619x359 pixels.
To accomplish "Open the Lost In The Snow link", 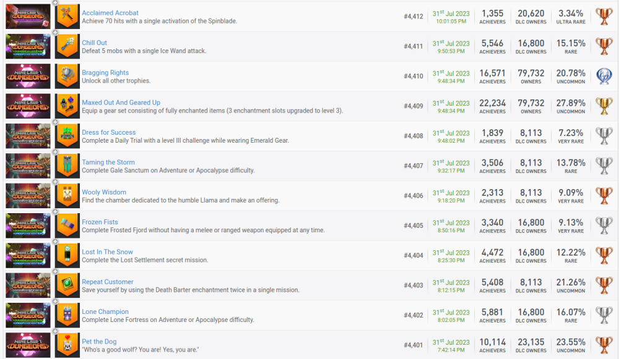I will [107, 252].
